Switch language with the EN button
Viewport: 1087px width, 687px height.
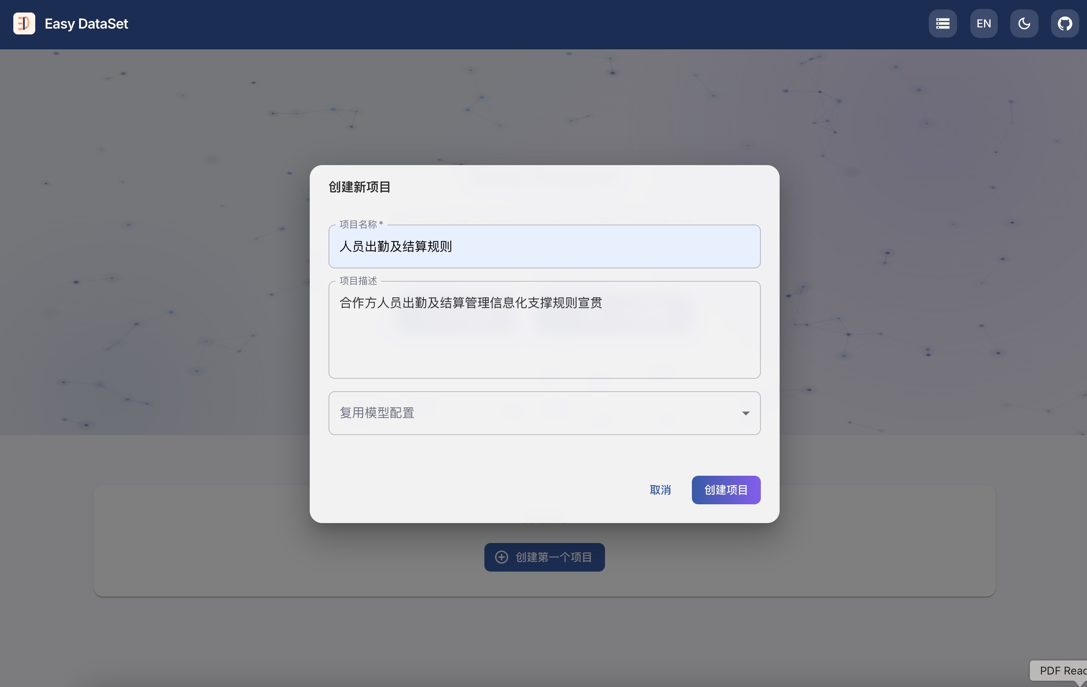point(984,23)
